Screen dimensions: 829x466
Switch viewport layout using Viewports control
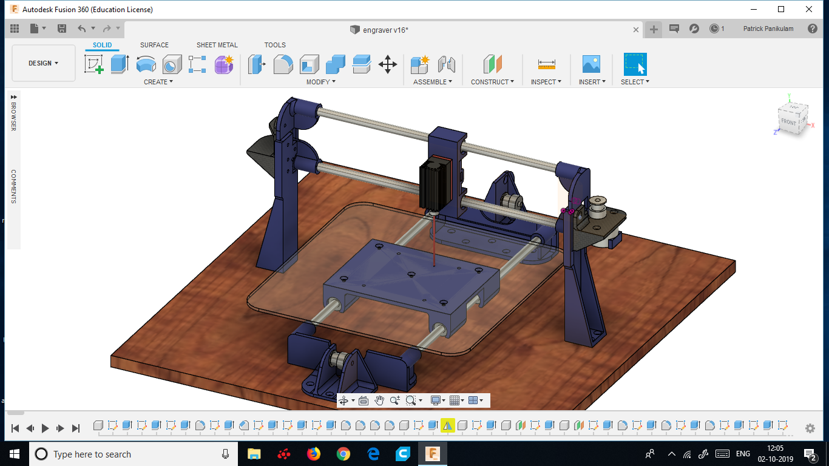click(x=475, y=400)
